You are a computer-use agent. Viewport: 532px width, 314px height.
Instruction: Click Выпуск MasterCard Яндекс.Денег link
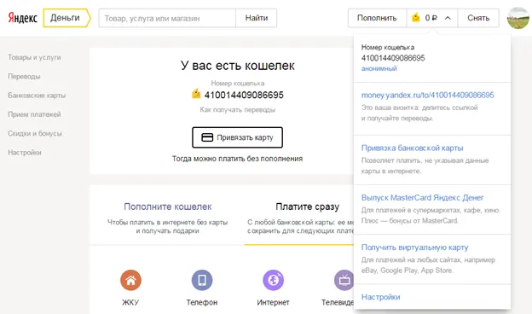coord(422,198)
